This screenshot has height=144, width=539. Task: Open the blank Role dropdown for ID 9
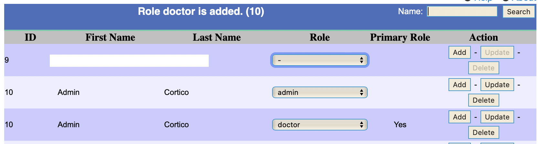point(320,60)
